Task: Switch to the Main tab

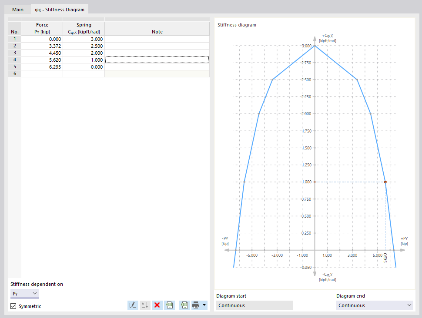Action: coord(18,10)
